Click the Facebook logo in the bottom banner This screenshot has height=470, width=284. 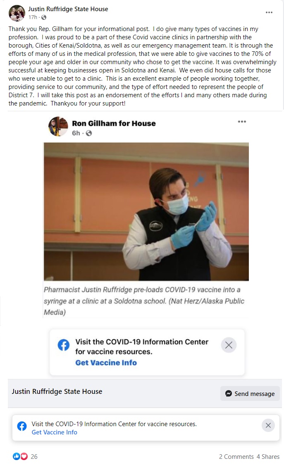tap(21, 426)
